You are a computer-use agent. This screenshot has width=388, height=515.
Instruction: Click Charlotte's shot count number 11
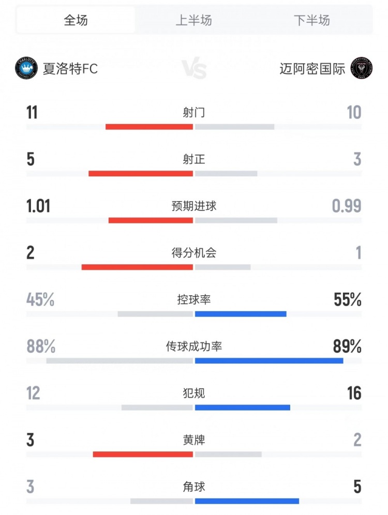[32, 112]
